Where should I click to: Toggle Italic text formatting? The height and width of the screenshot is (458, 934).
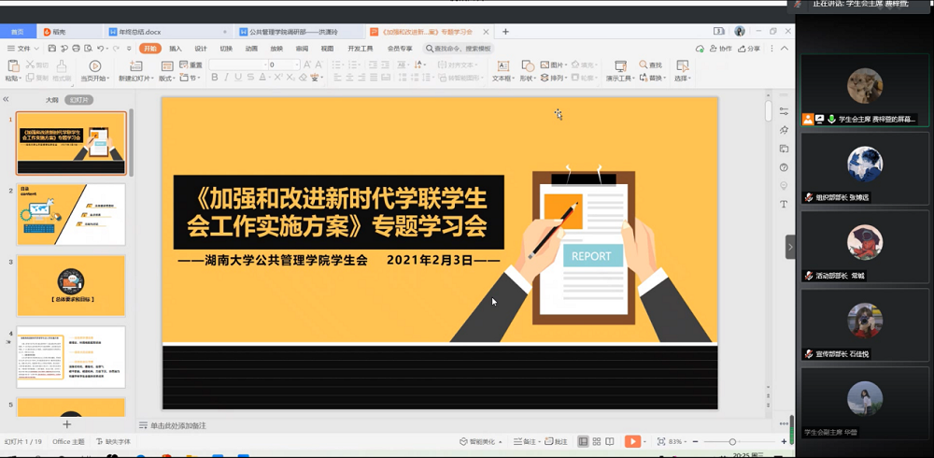(x=227, y=79)
